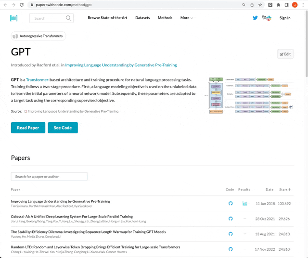The image size is (308, 258).
Task: Click the zoom magnifier in address bar
Action: (x=244, y=5)
